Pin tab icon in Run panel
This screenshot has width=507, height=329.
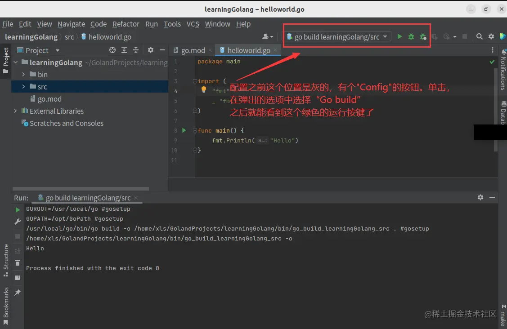18,293
